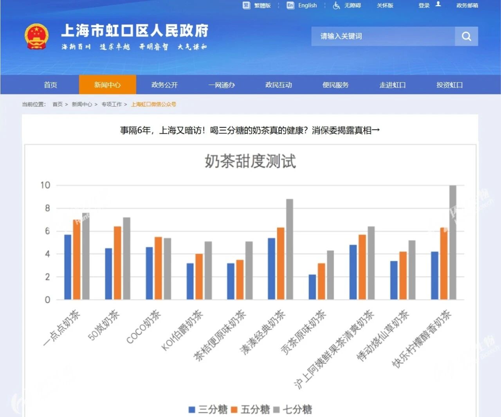
Task: Click the site title 上海市虹口区人民政府
Action: point(135,31)
